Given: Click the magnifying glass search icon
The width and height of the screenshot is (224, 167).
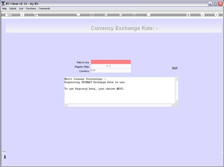Looking at the screenshot, I should point(36,15).
